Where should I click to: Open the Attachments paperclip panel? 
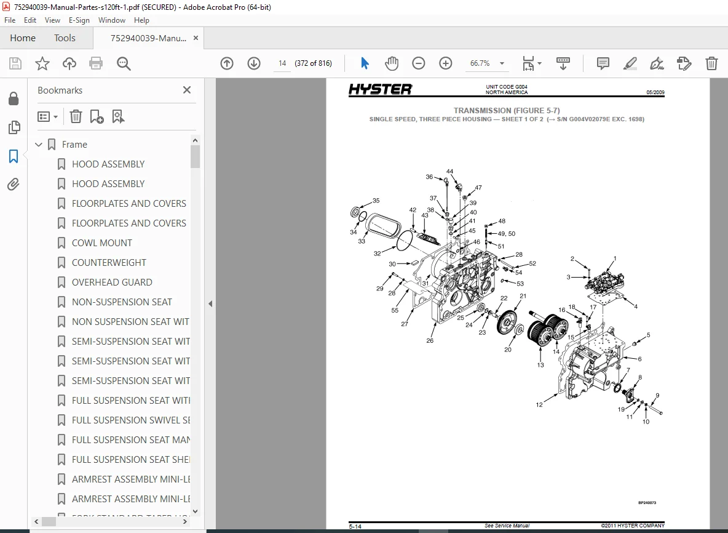click(14, 185)
